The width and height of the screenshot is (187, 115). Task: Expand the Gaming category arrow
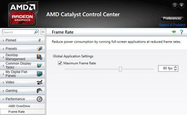point(3,91)
